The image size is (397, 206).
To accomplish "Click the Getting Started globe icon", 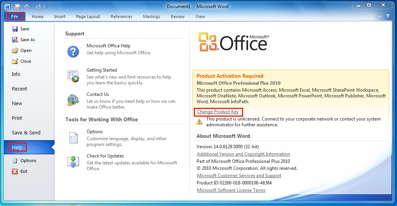I will tap(73, 76).
